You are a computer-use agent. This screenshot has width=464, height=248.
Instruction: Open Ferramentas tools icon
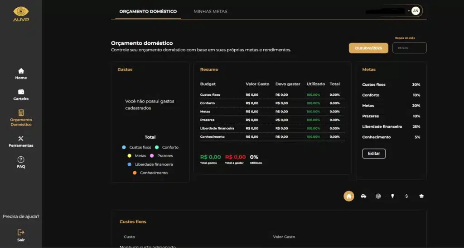(x=21, y=139)
